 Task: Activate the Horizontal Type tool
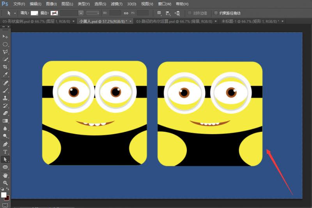(x=5, y=152)
